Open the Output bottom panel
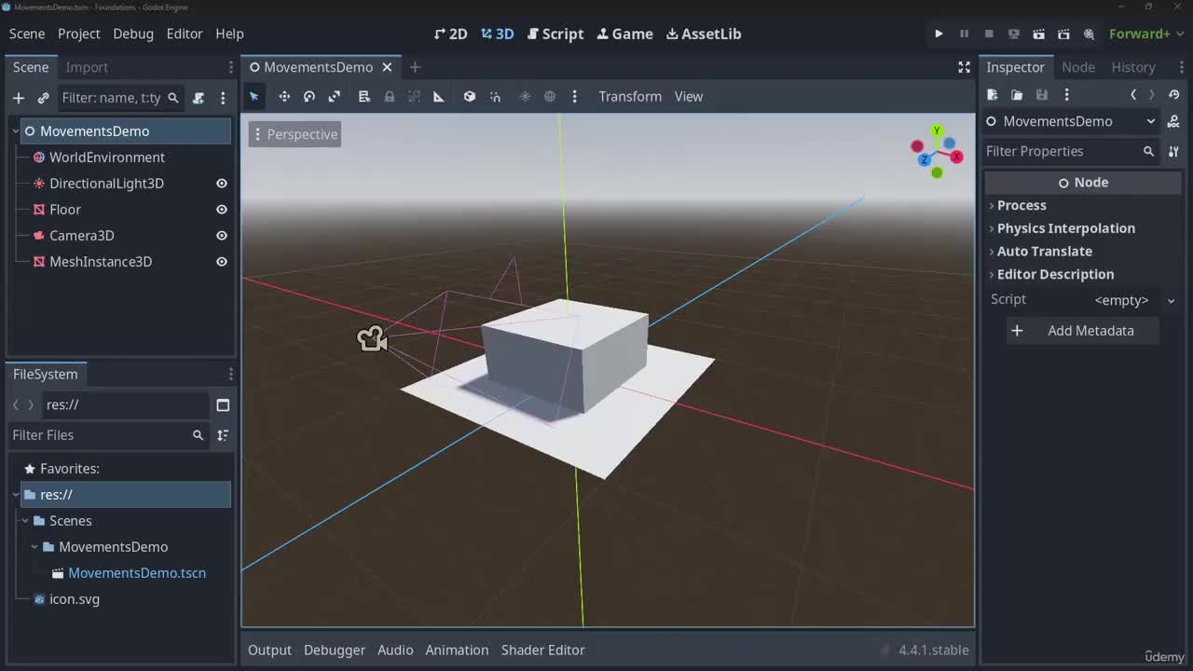The image size is (1193, 671). pos(269,650)
